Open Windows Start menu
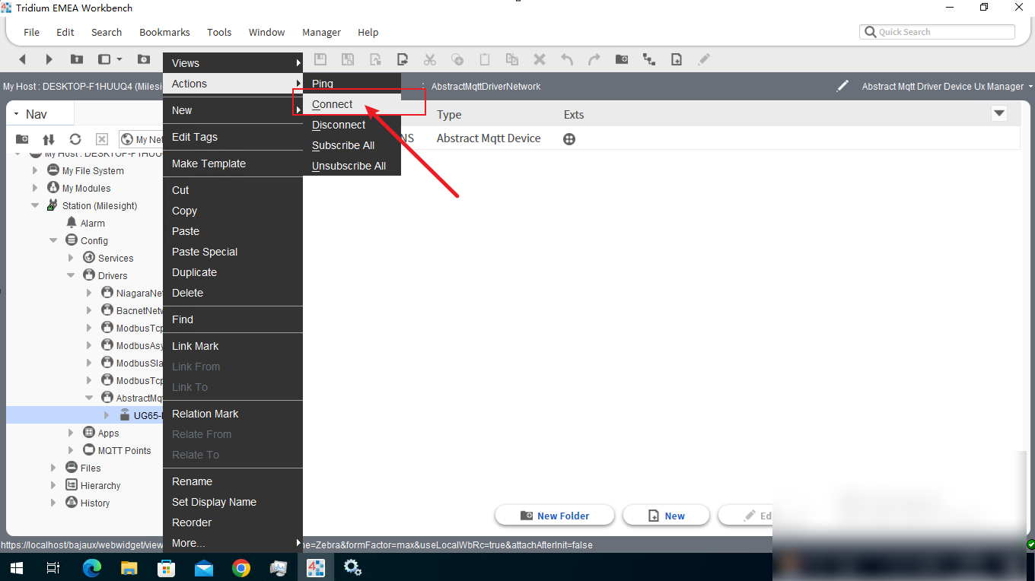This screenshot has width=1035, height=581. coord(16,567)
